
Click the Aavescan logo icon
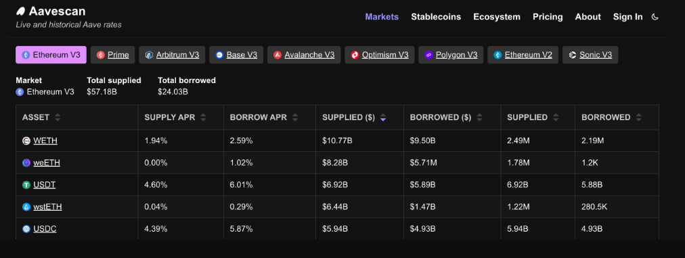[x=20, y=11]
